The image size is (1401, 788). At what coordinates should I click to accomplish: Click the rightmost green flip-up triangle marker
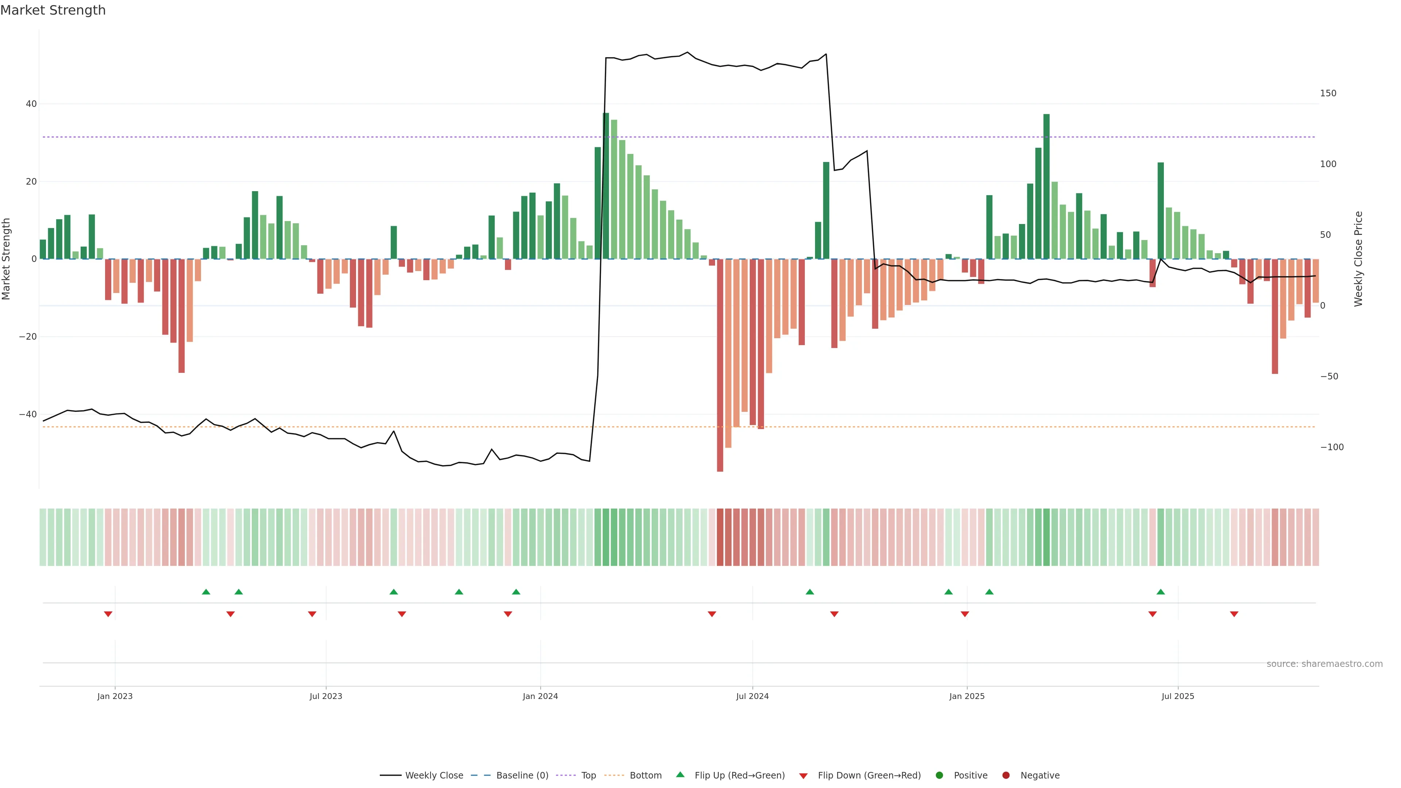[x=1161, y=592]
